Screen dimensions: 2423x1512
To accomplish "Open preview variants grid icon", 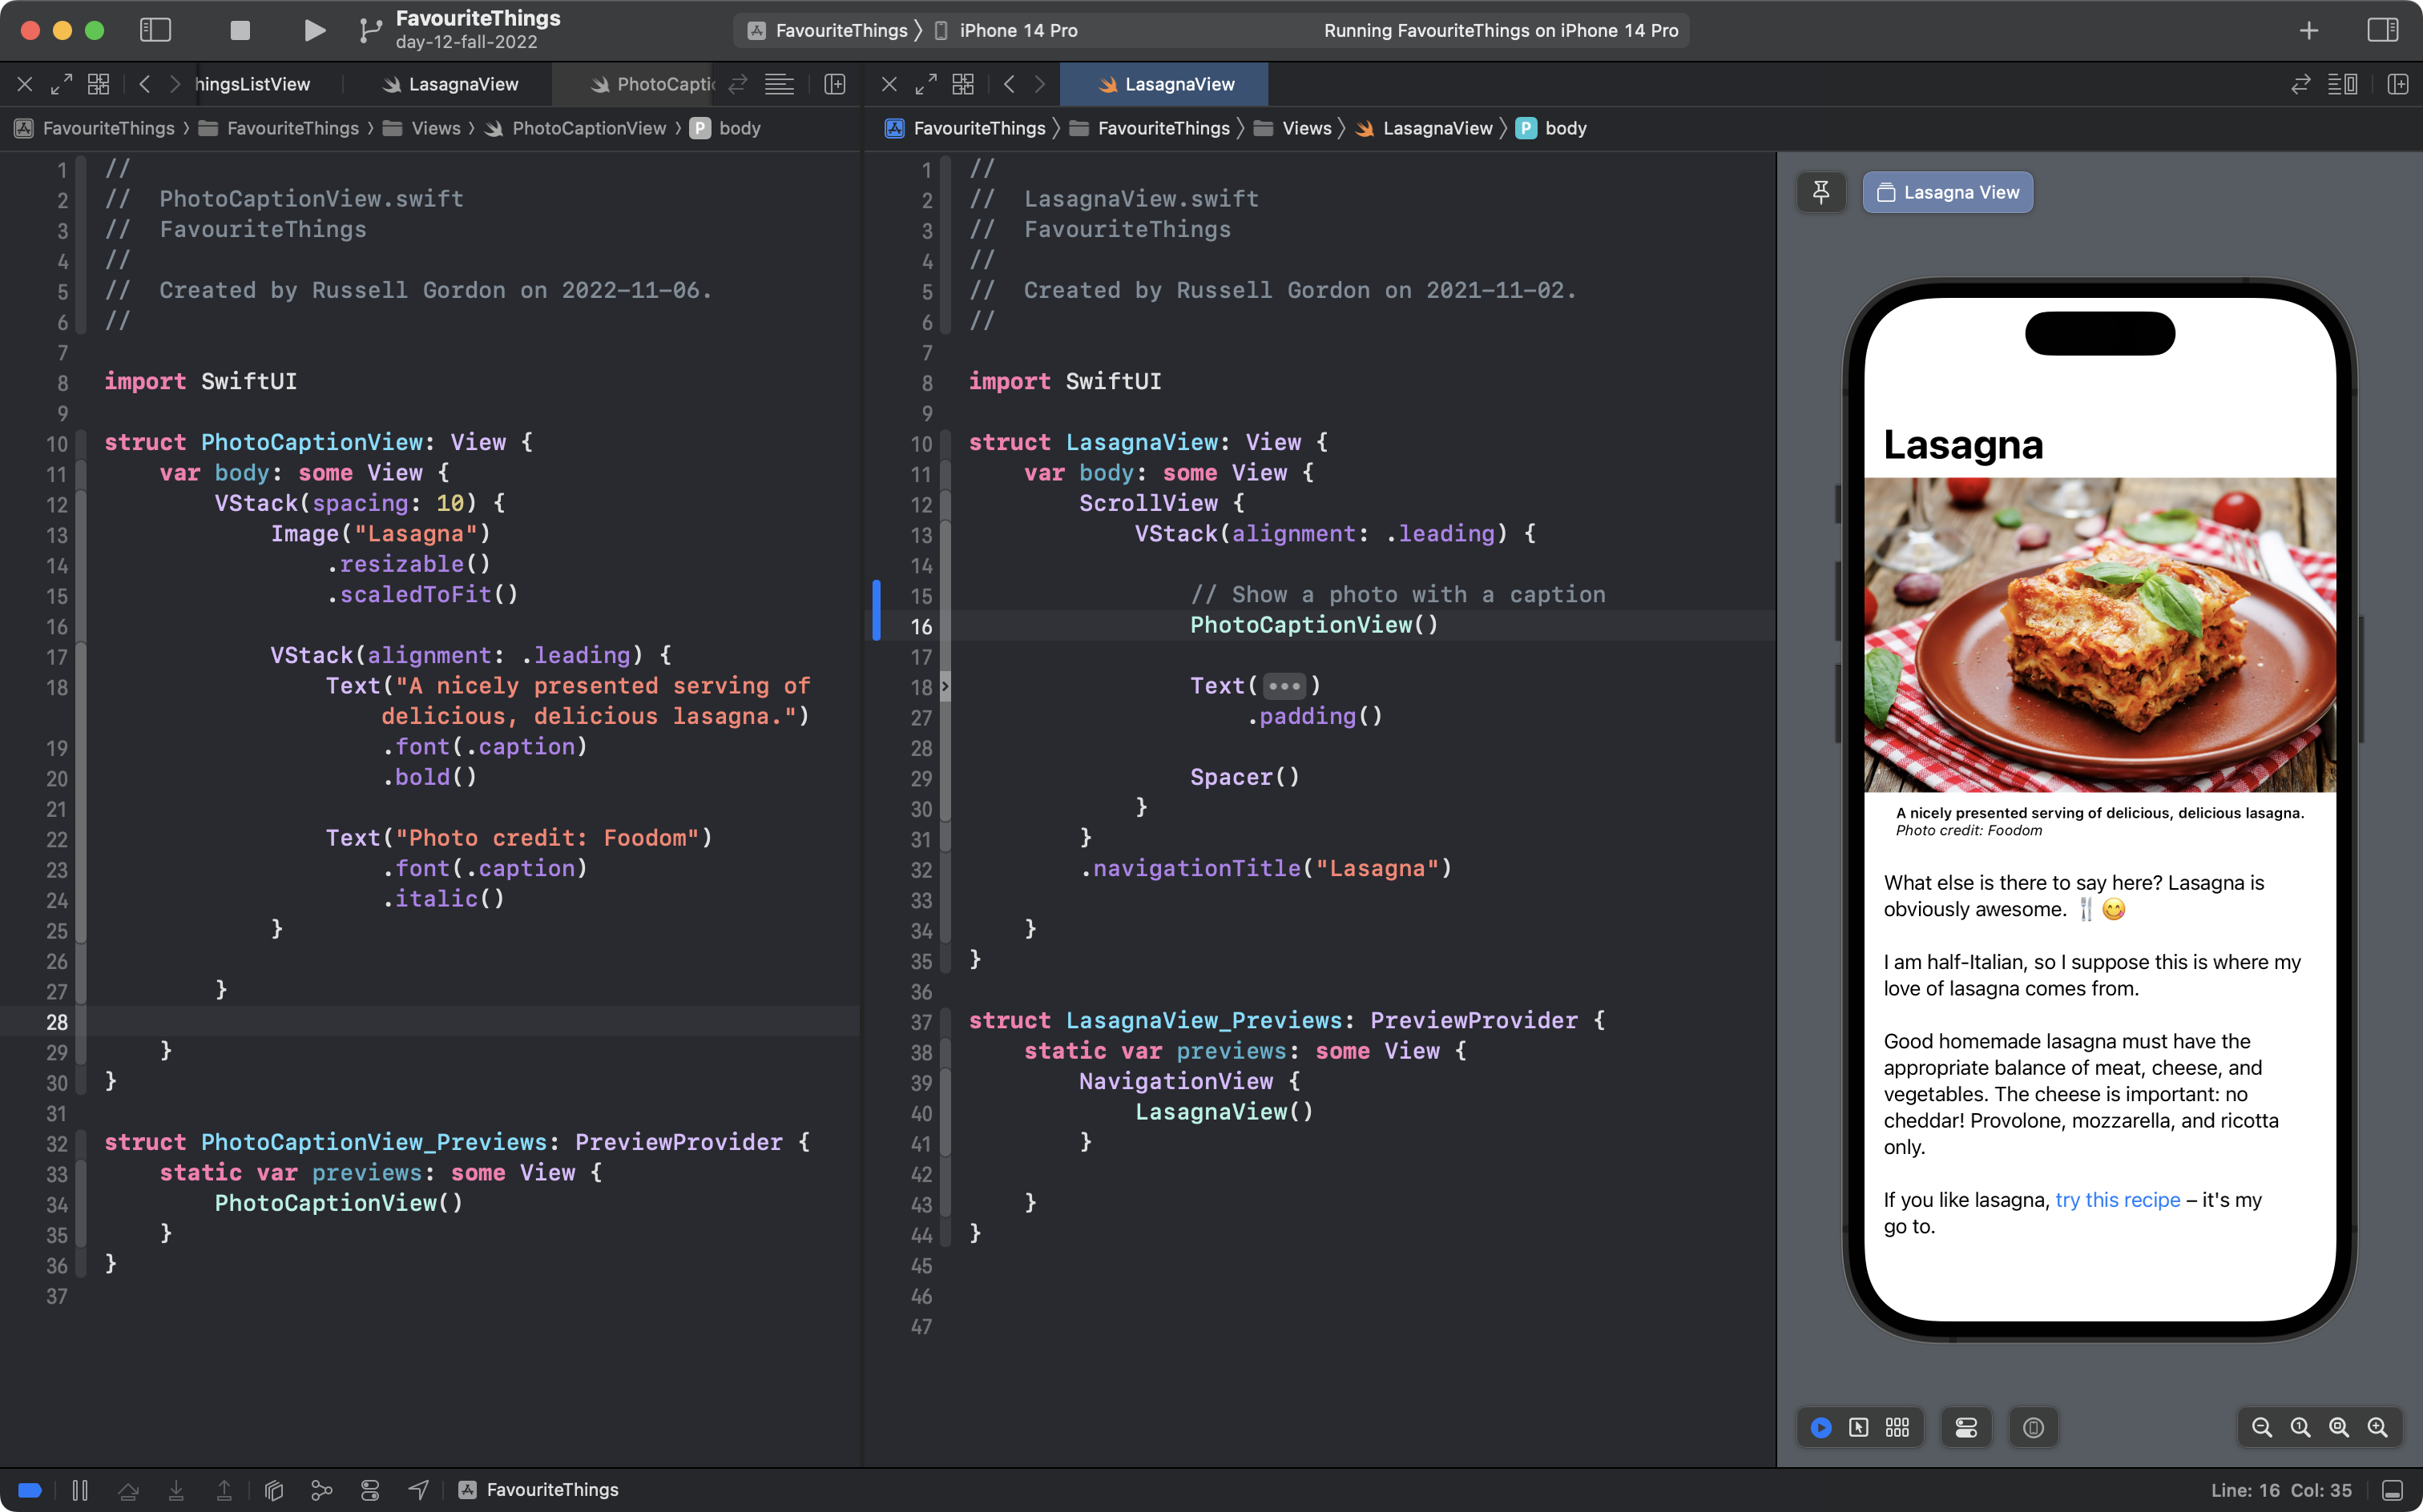I will (1897, 1428).
